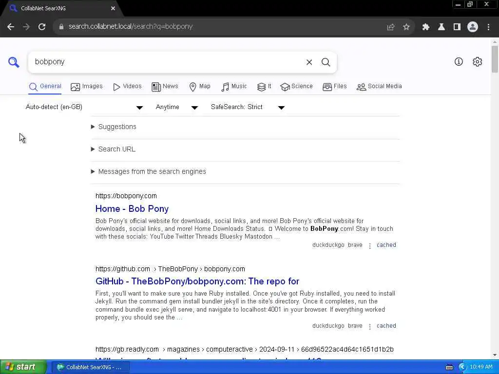Click the three-dot menu for bobpony.com result

pos(370,246)
